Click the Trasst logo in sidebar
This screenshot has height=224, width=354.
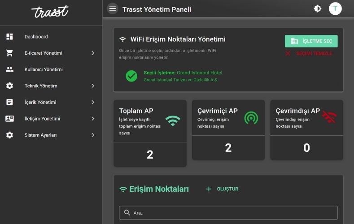tap(50, 12)
